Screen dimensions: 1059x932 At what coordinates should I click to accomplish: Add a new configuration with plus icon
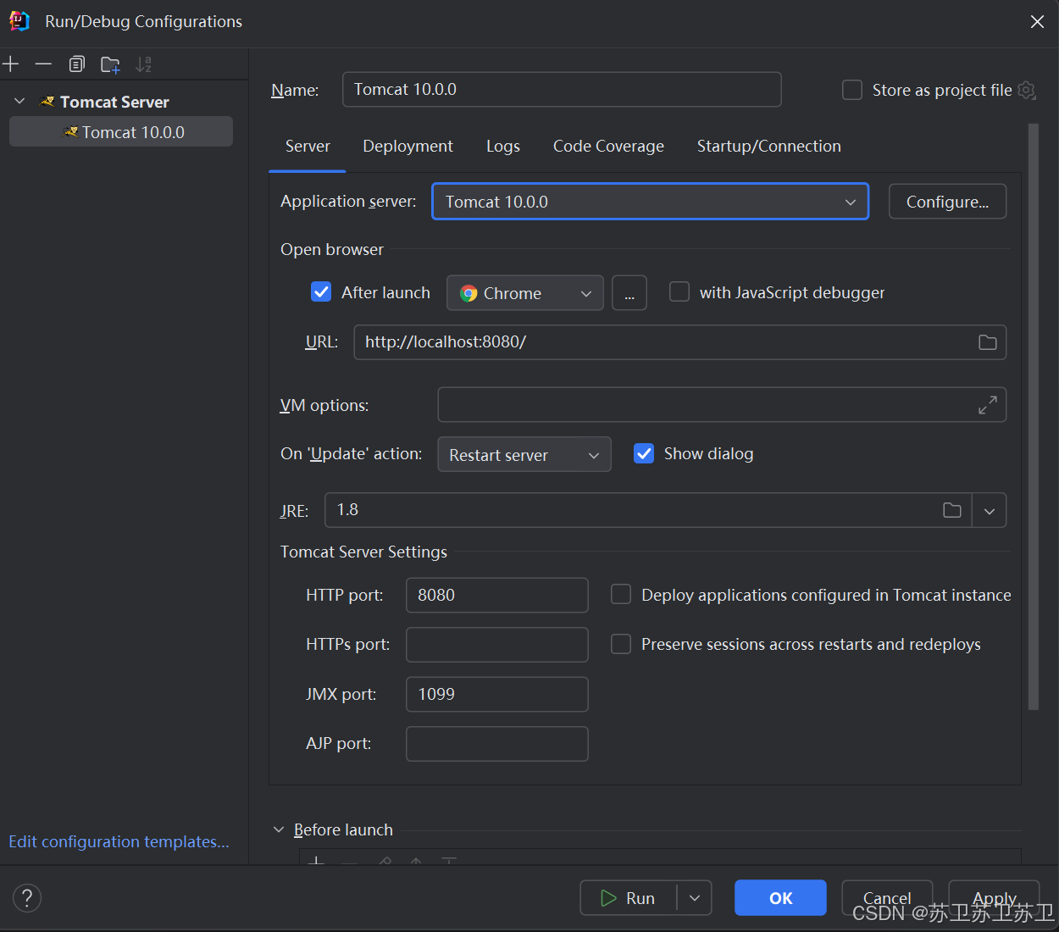coord(11,64)
